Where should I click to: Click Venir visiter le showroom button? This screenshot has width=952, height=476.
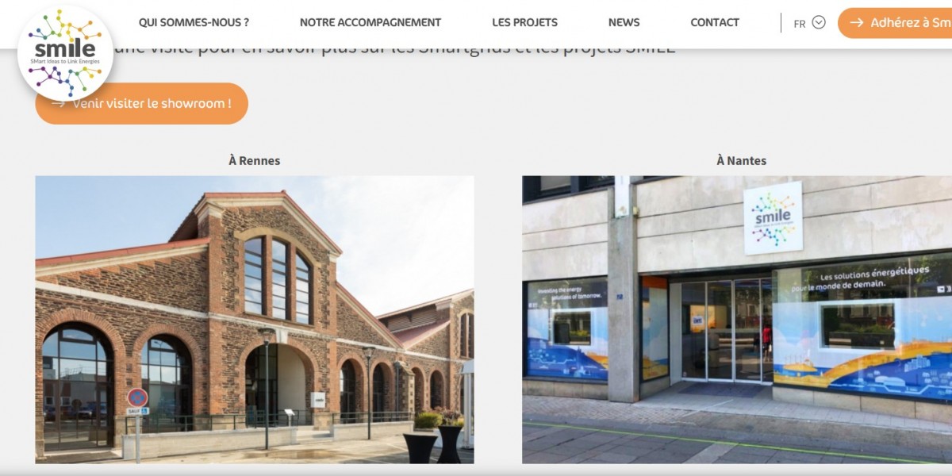coord(142,104)
